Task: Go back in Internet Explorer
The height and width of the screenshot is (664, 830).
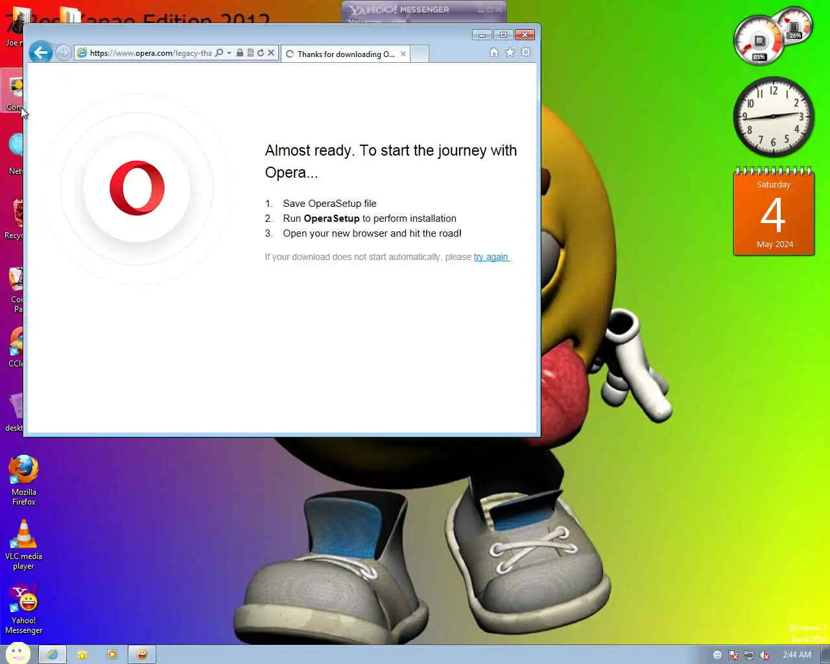Action: coord(40,53)
